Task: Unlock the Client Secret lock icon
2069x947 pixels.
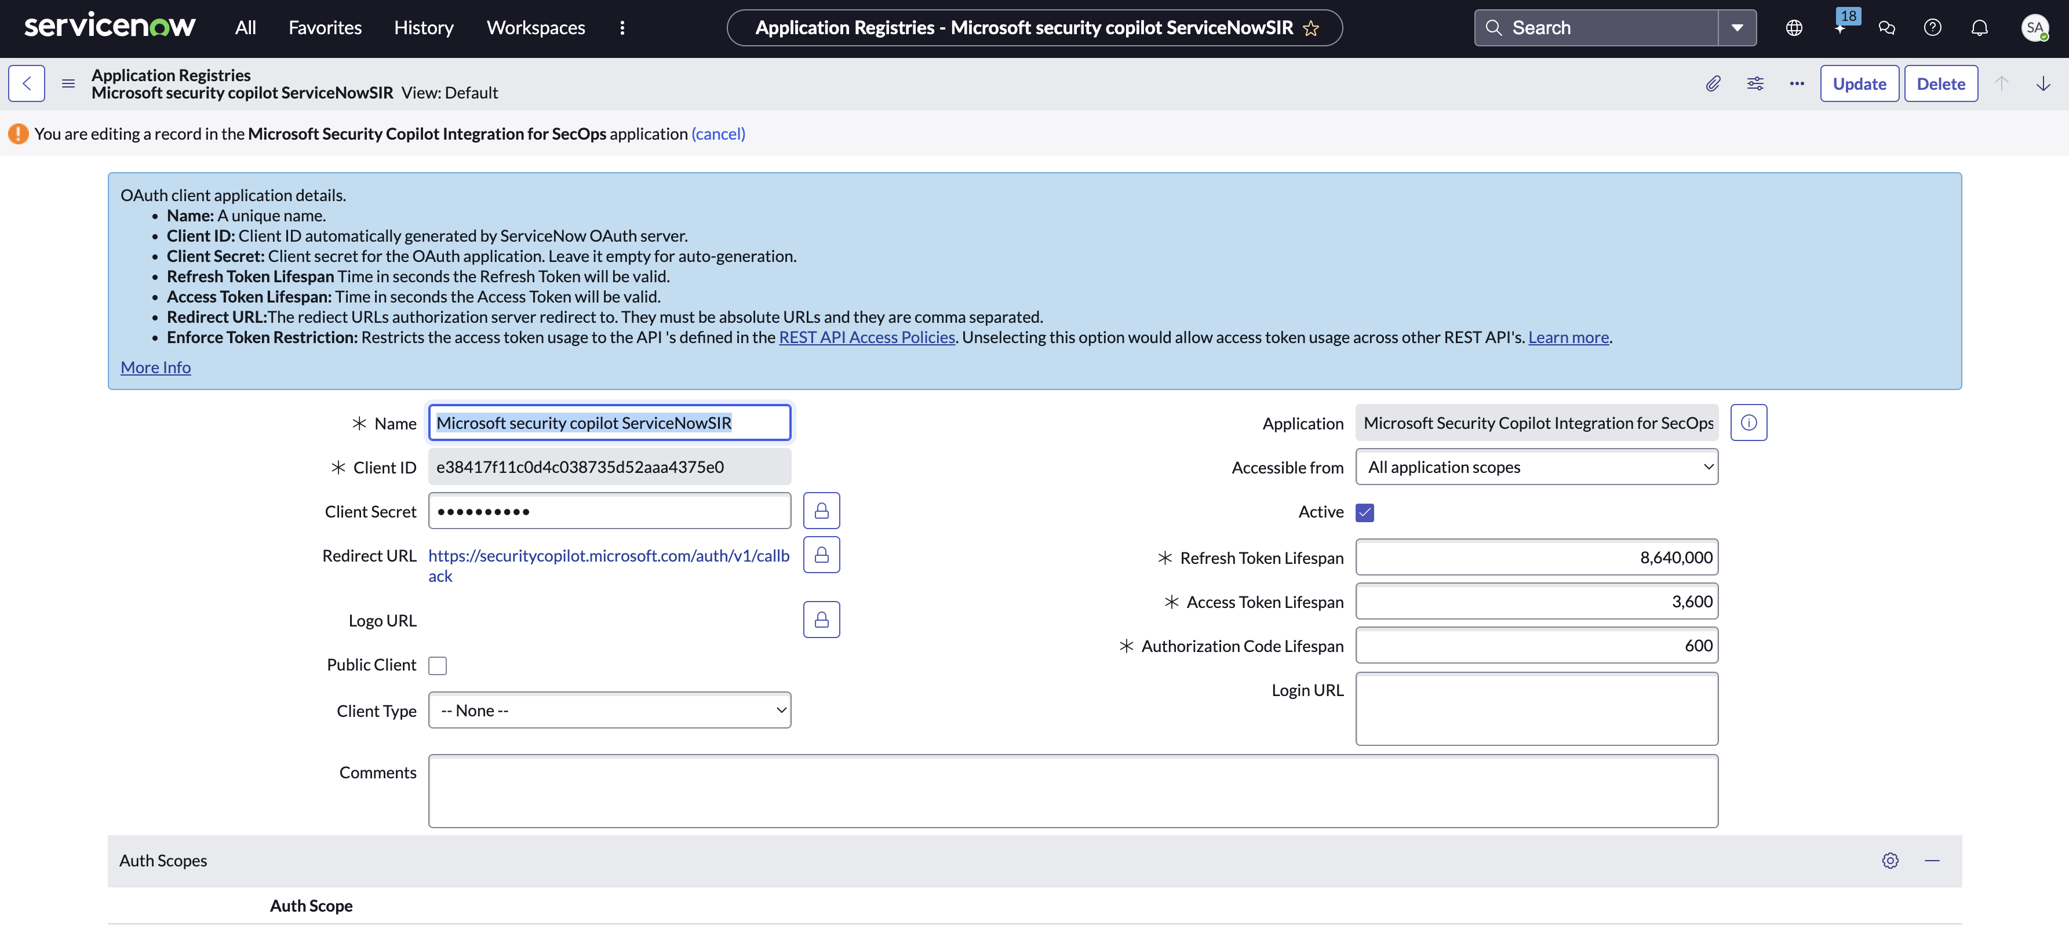Action: point(821,510)
